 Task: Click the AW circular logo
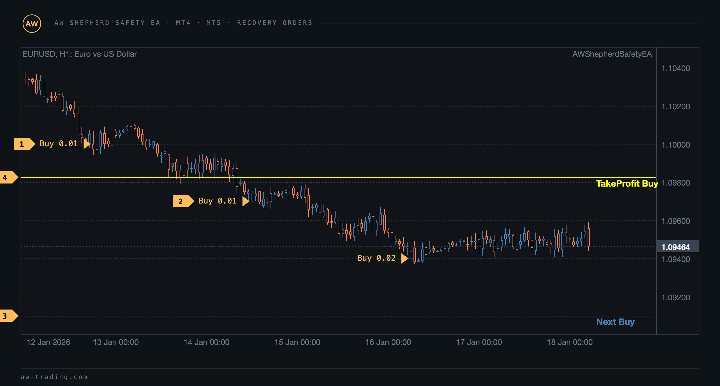click(x=32, y=24)
